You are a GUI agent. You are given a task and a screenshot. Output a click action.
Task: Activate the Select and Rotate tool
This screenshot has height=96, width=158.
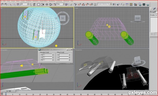(x=51, y=4)
